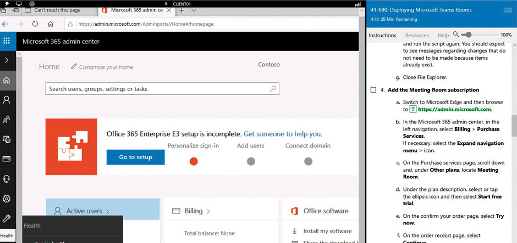Open the Groups icon in left sidebar
This screenshot has height=243, width=517.
7,119
